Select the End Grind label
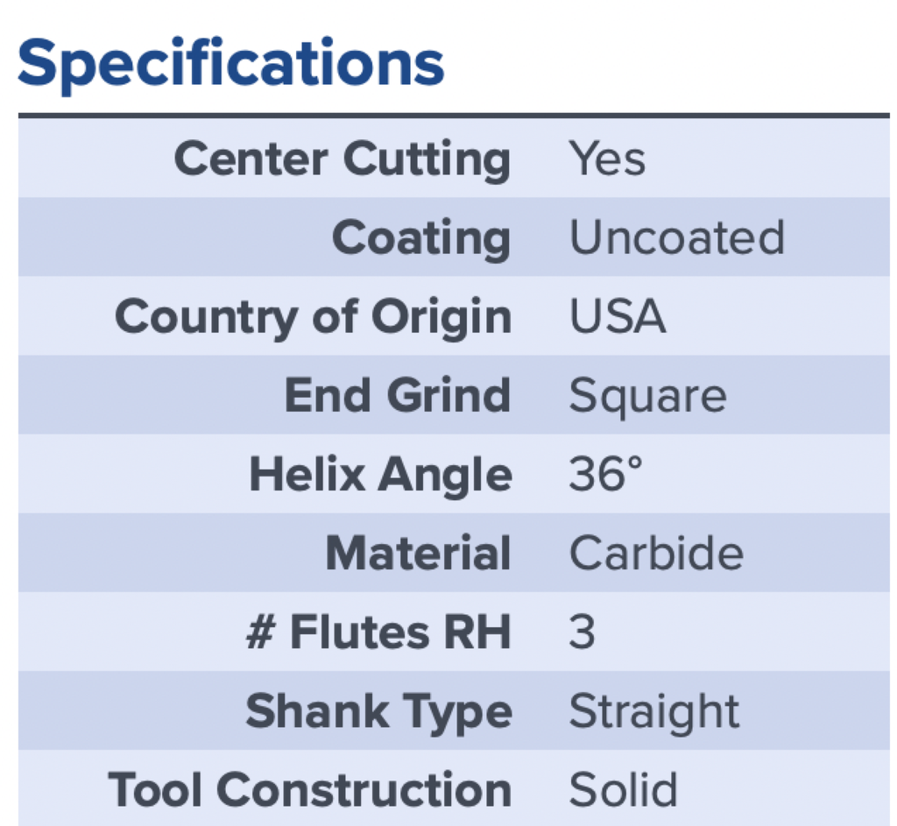The width and height of the screenshot is (897, 826). [x=398, y=395]
